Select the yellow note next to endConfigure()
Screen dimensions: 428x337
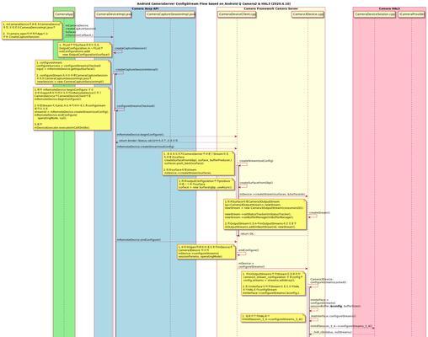click(206, 252)
